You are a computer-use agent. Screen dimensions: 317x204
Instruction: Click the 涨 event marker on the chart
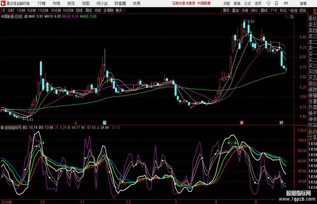pyautogui.click(x=242, y=123)
